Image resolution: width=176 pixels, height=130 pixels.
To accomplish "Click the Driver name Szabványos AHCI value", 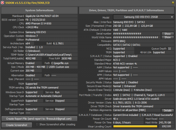I will pyautogui.click(x=136, y=99).
